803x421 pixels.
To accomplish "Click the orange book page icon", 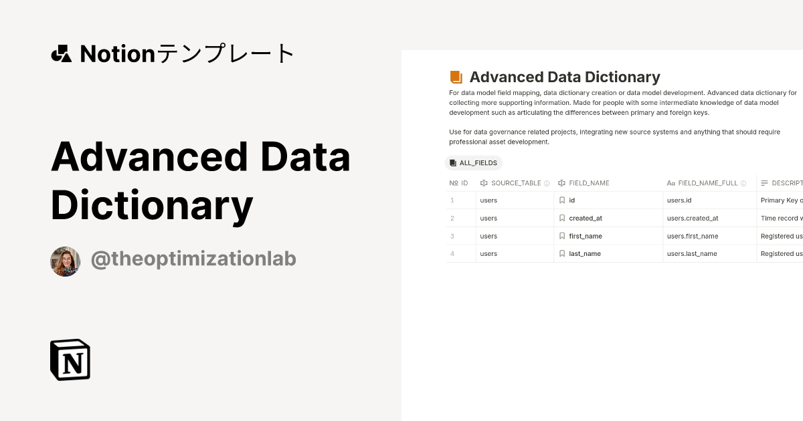I will click(x=456, y=76).
